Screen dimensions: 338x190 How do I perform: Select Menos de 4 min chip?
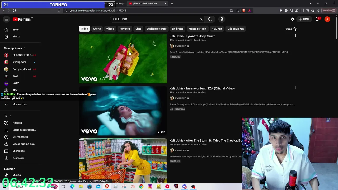tap(198, 28)
